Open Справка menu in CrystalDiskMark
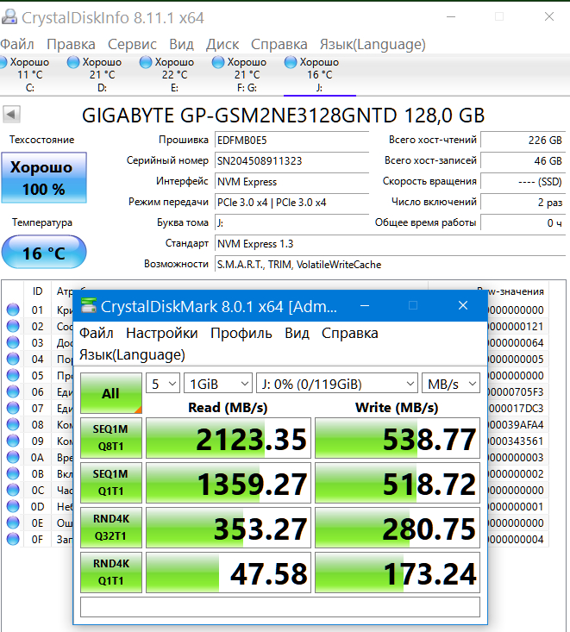 pos(350,333)
